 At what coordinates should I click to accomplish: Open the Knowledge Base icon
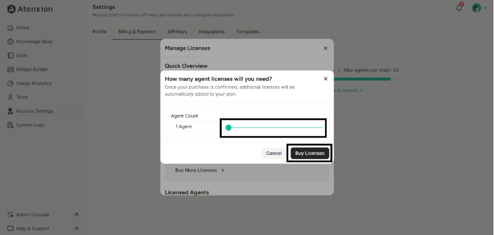[11, 42]
